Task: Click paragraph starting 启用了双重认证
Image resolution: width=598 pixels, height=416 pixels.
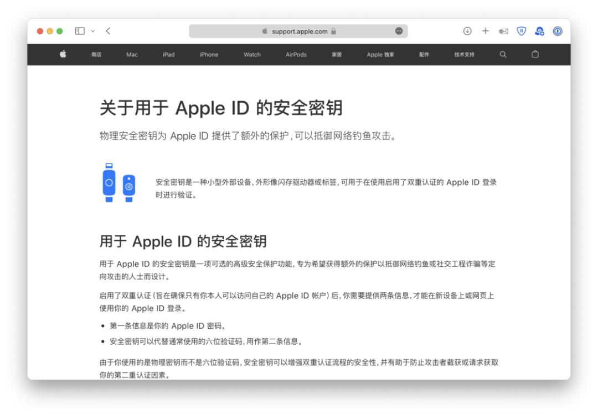Action: [x=297, y=302]
